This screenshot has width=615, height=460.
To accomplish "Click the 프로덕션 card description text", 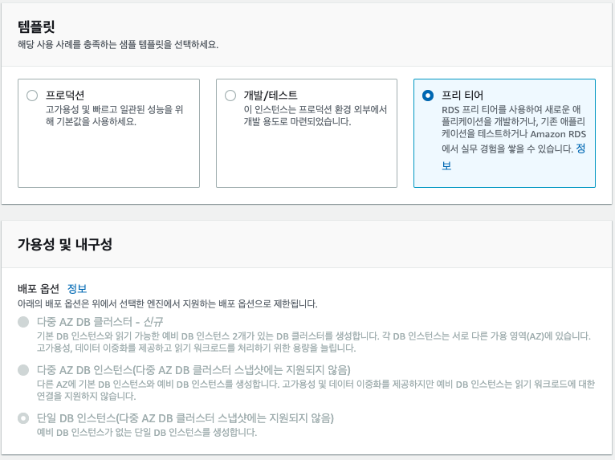I will 114,116.
